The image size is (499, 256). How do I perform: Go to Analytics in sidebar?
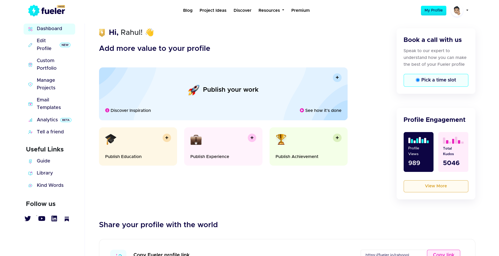(47, 120)
